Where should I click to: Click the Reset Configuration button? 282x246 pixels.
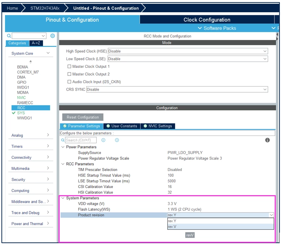coord(83,117)
